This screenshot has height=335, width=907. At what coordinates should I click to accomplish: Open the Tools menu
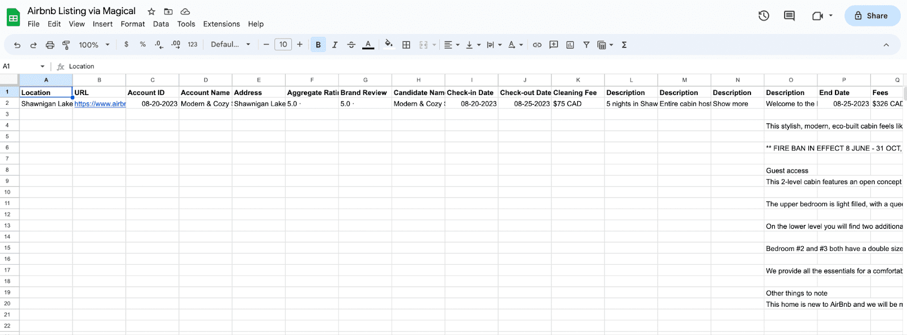[x=186, y=24]
